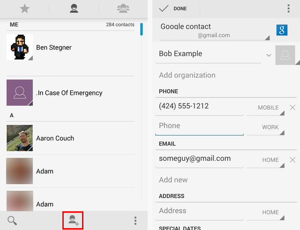Remove the (424) 555-1212 phone entry
Screen dimensions: 300x230
click(292, 108)
